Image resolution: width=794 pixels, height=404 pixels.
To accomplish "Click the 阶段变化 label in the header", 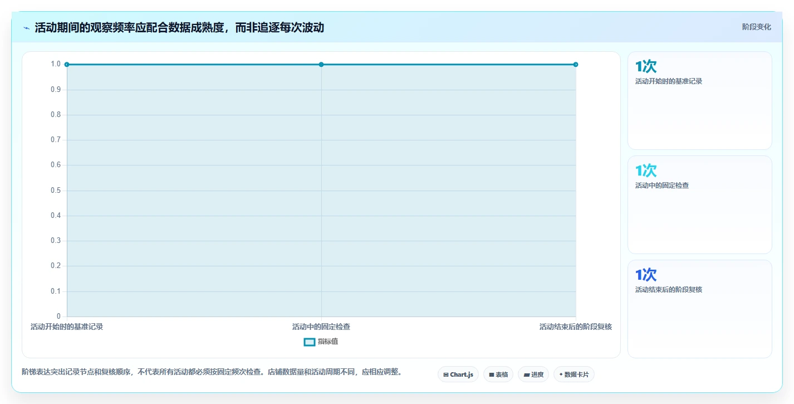I will pyautogui.click(x=756, y=27).
